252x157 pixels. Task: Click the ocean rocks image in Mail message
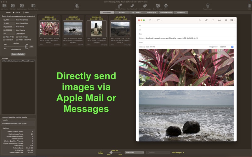click(x=186, y=116)
